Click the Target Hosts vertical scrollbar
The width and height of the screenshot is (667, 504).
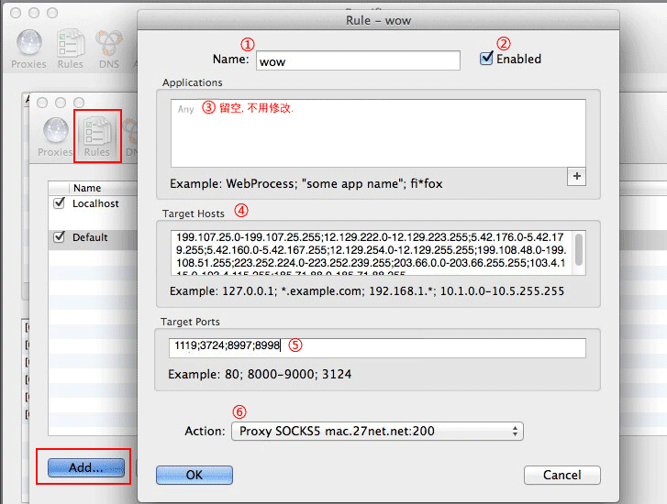[579, 251]
